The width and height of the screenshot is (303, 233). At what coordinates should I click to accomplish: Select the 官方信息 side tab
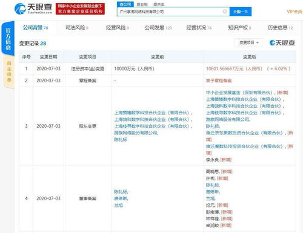click(x=8, y=39)
